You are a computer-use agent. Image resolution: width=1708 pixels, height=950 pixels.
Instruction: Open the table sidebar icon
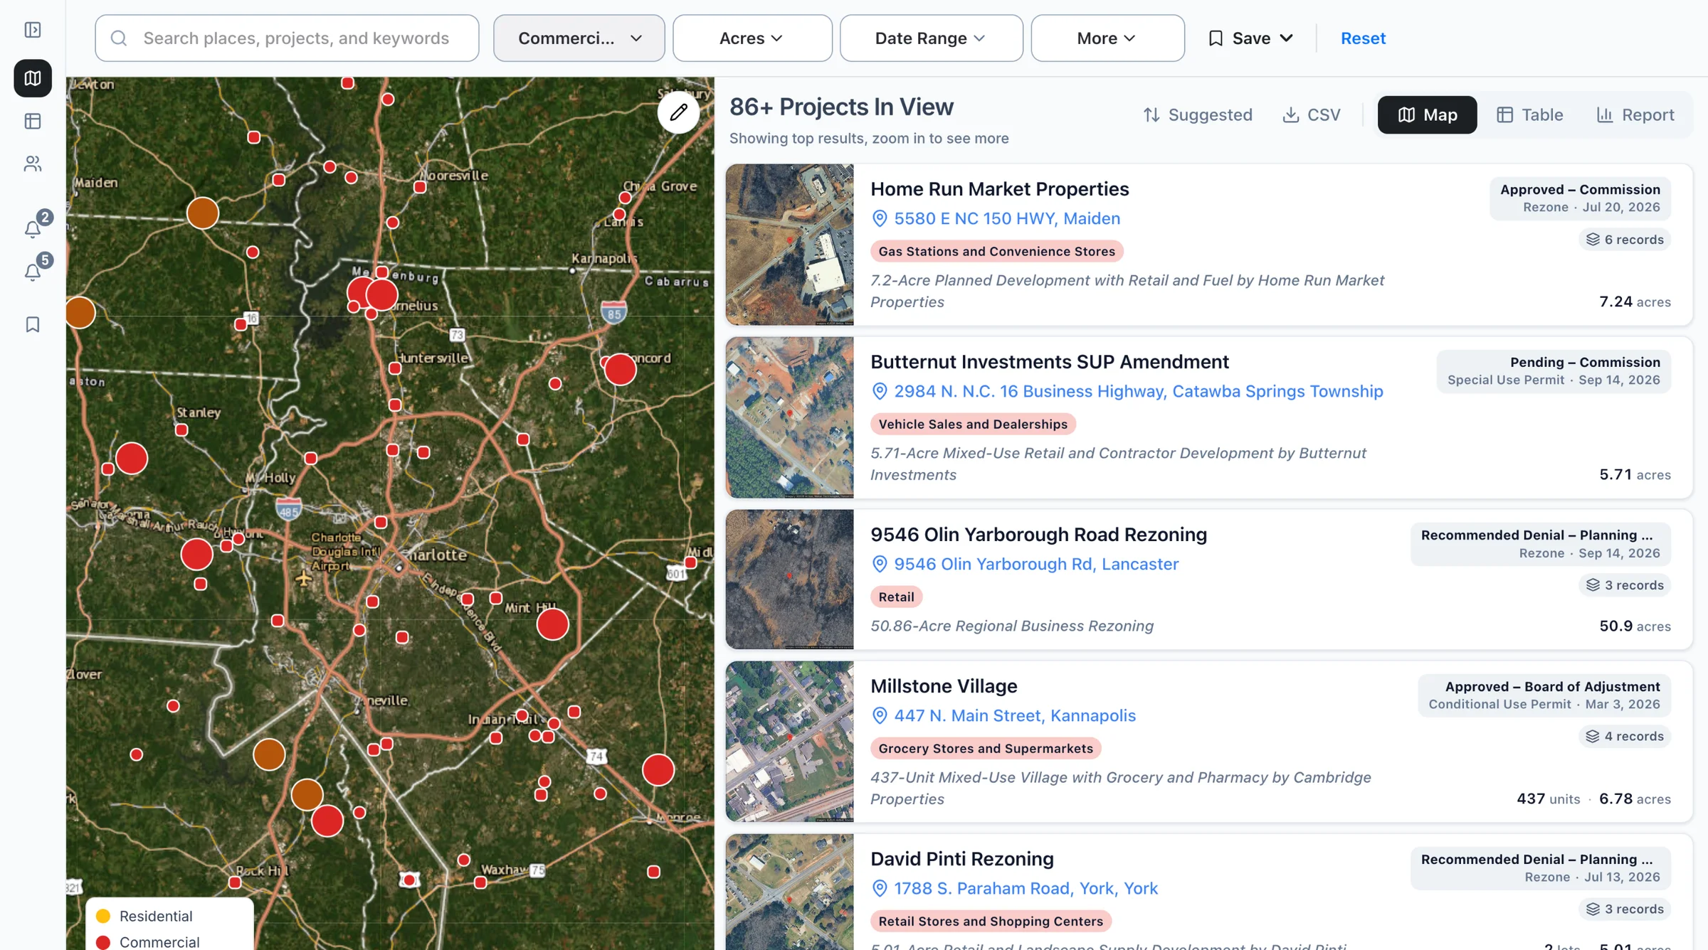coord(33,121)
